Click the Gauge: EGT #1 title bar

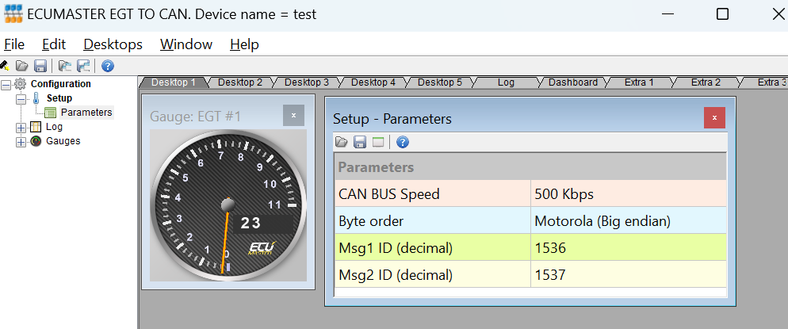pyautogui.click(x=228, y=116)
